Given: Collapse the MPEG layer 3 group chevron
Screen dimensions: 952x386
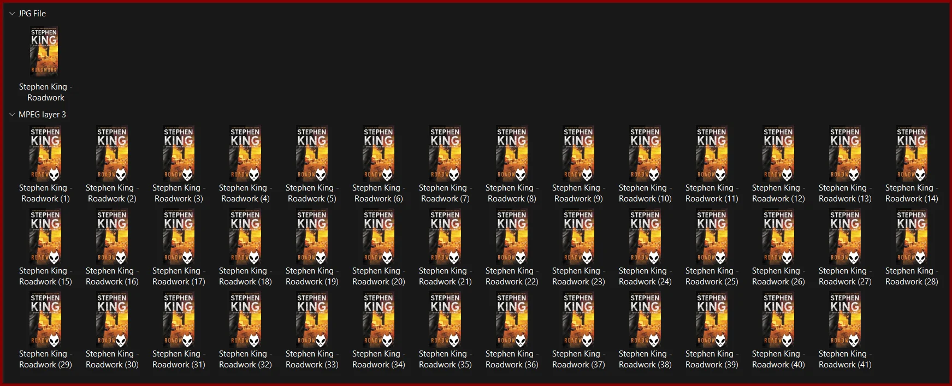Looking at the screenshot, I should pos(12,115).
